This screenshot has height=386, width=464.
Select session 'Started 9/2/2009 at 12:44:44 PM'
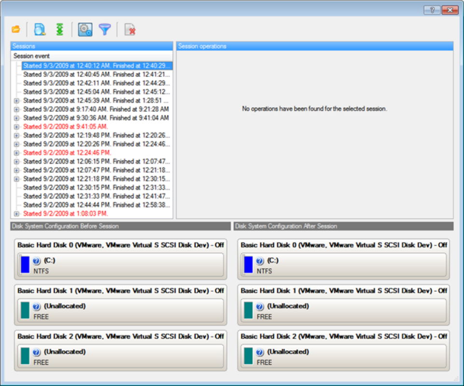97,205
